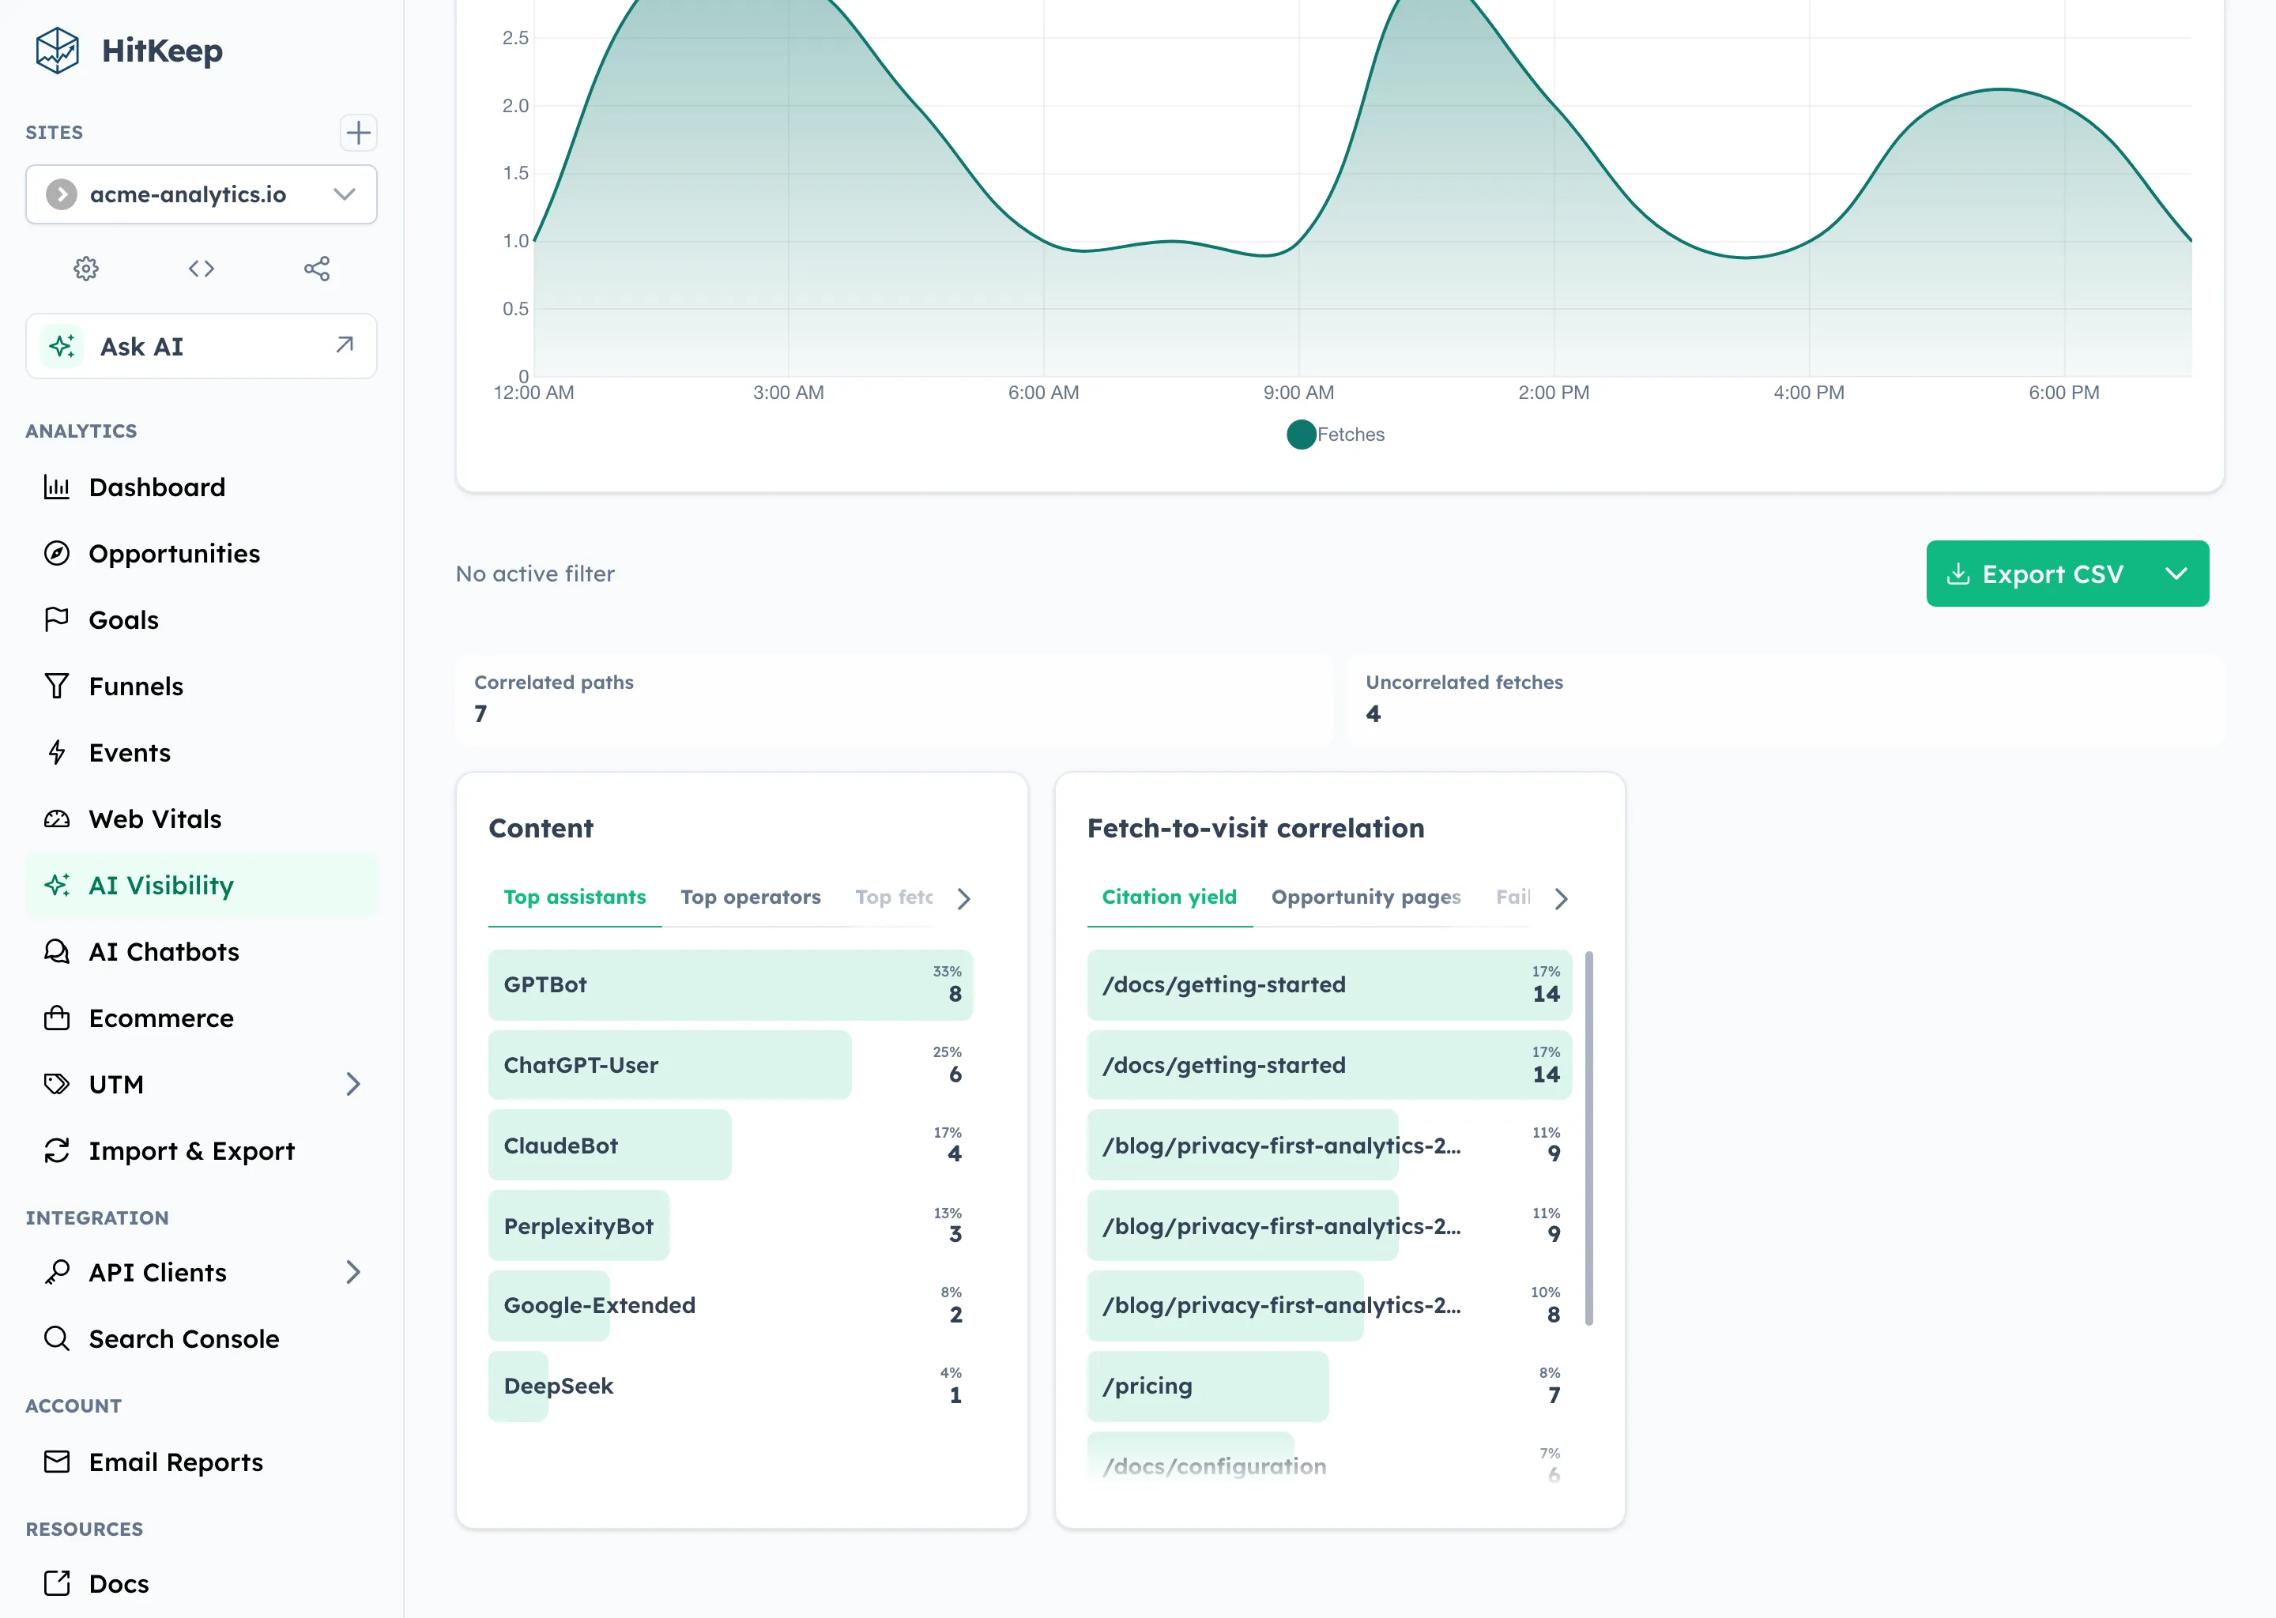This screenshot has width=2276, height=1618.
Task: Click the Ask AI button
Action: [x=202, y=346]
